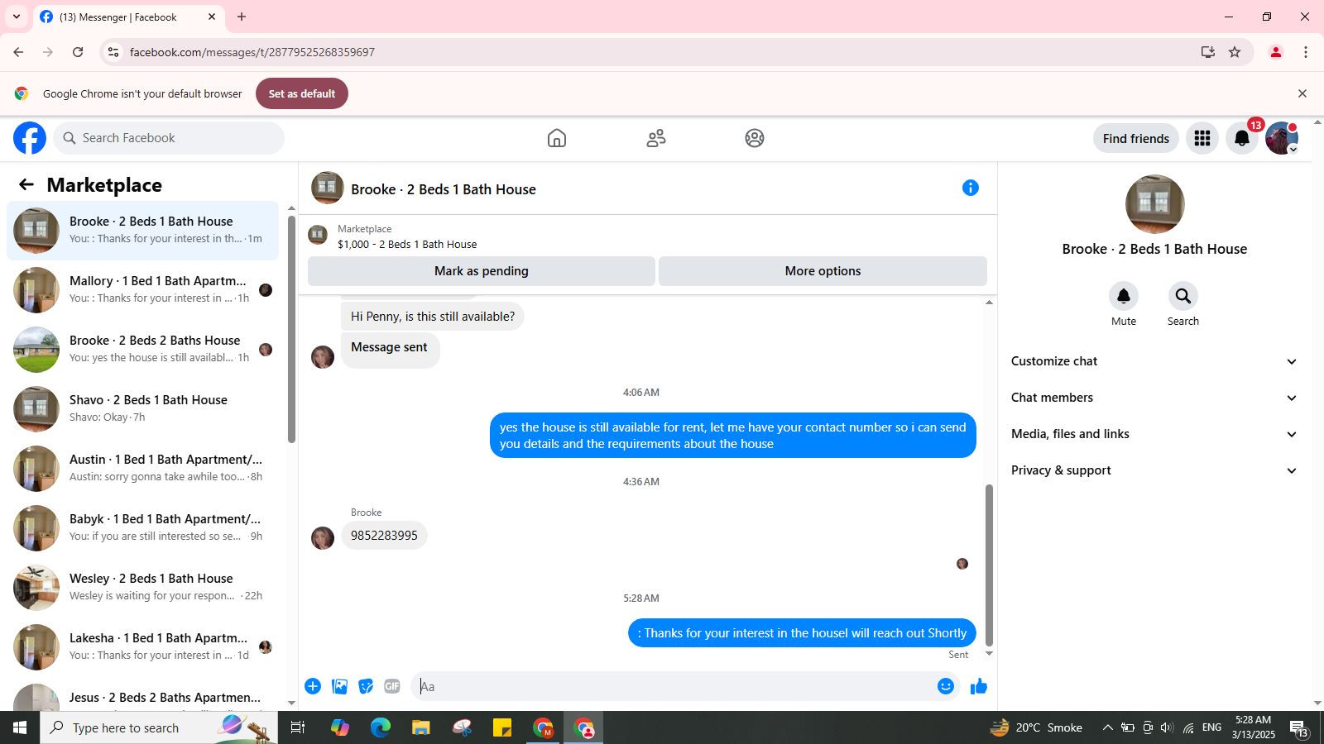Viewport: 1324px width, 744px height.
Task: Open the emoji picker in message box
Action: point(946,686)
